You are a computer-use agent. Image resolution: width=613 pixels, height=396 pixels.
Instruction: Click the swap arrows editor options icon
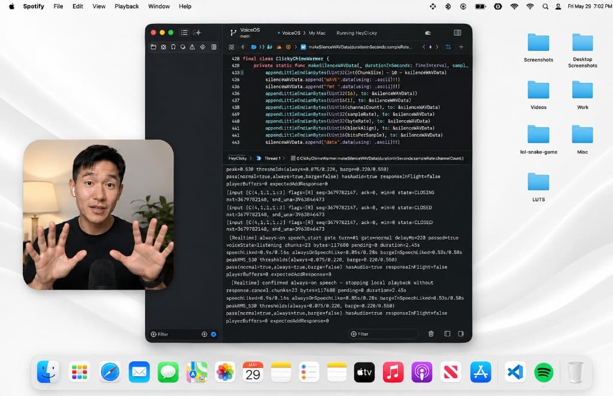pos(448,47)
